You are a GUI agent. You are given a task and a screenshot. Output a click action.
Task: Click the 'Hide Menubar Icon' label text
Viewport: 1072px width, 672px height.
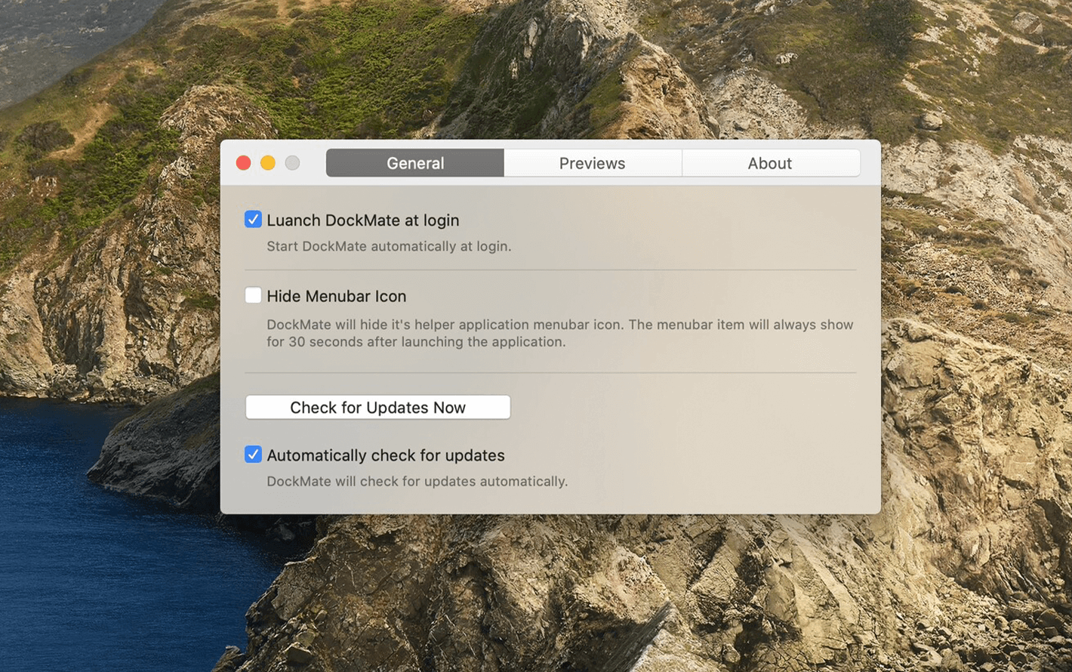[x=337, y=296]
